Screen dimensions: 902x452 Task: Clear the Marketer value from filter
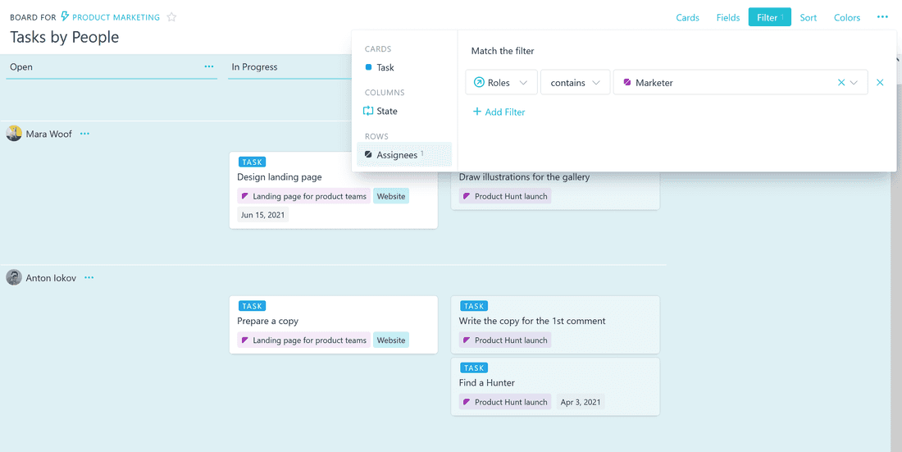point(840,83)
